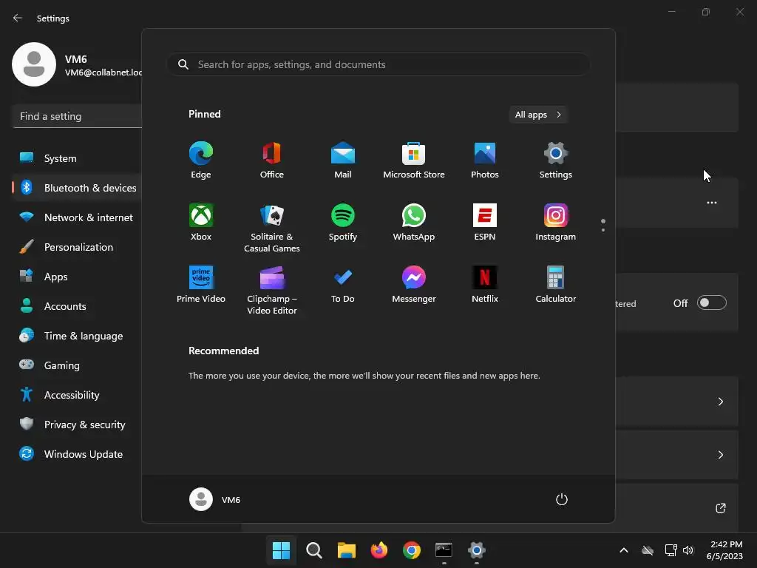
Task: Expand the second chevron row in Settings
Action: point(720,455)
